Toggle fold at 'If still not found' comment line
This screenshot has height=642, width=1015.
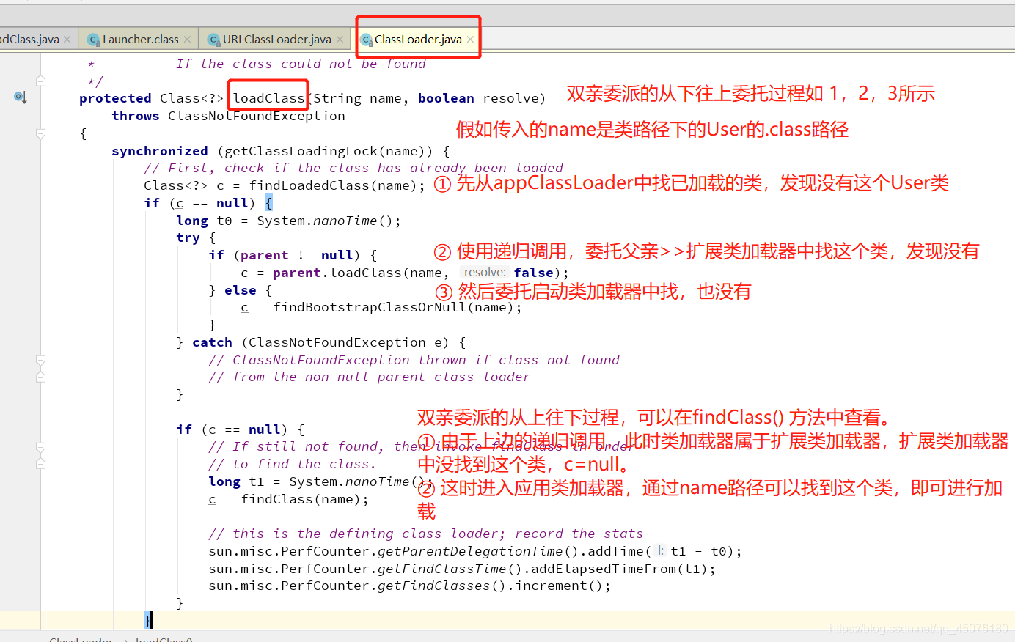41,446
